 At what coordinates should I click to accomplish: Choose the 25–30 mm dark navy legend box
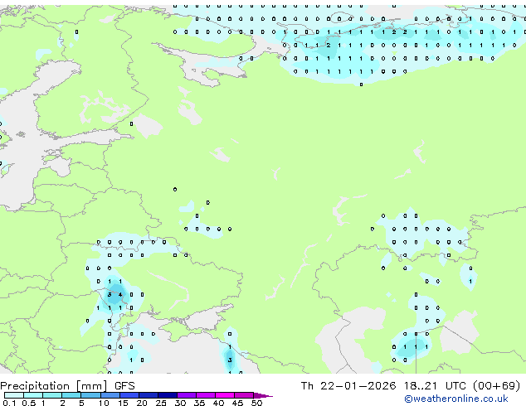click(168, 395)
